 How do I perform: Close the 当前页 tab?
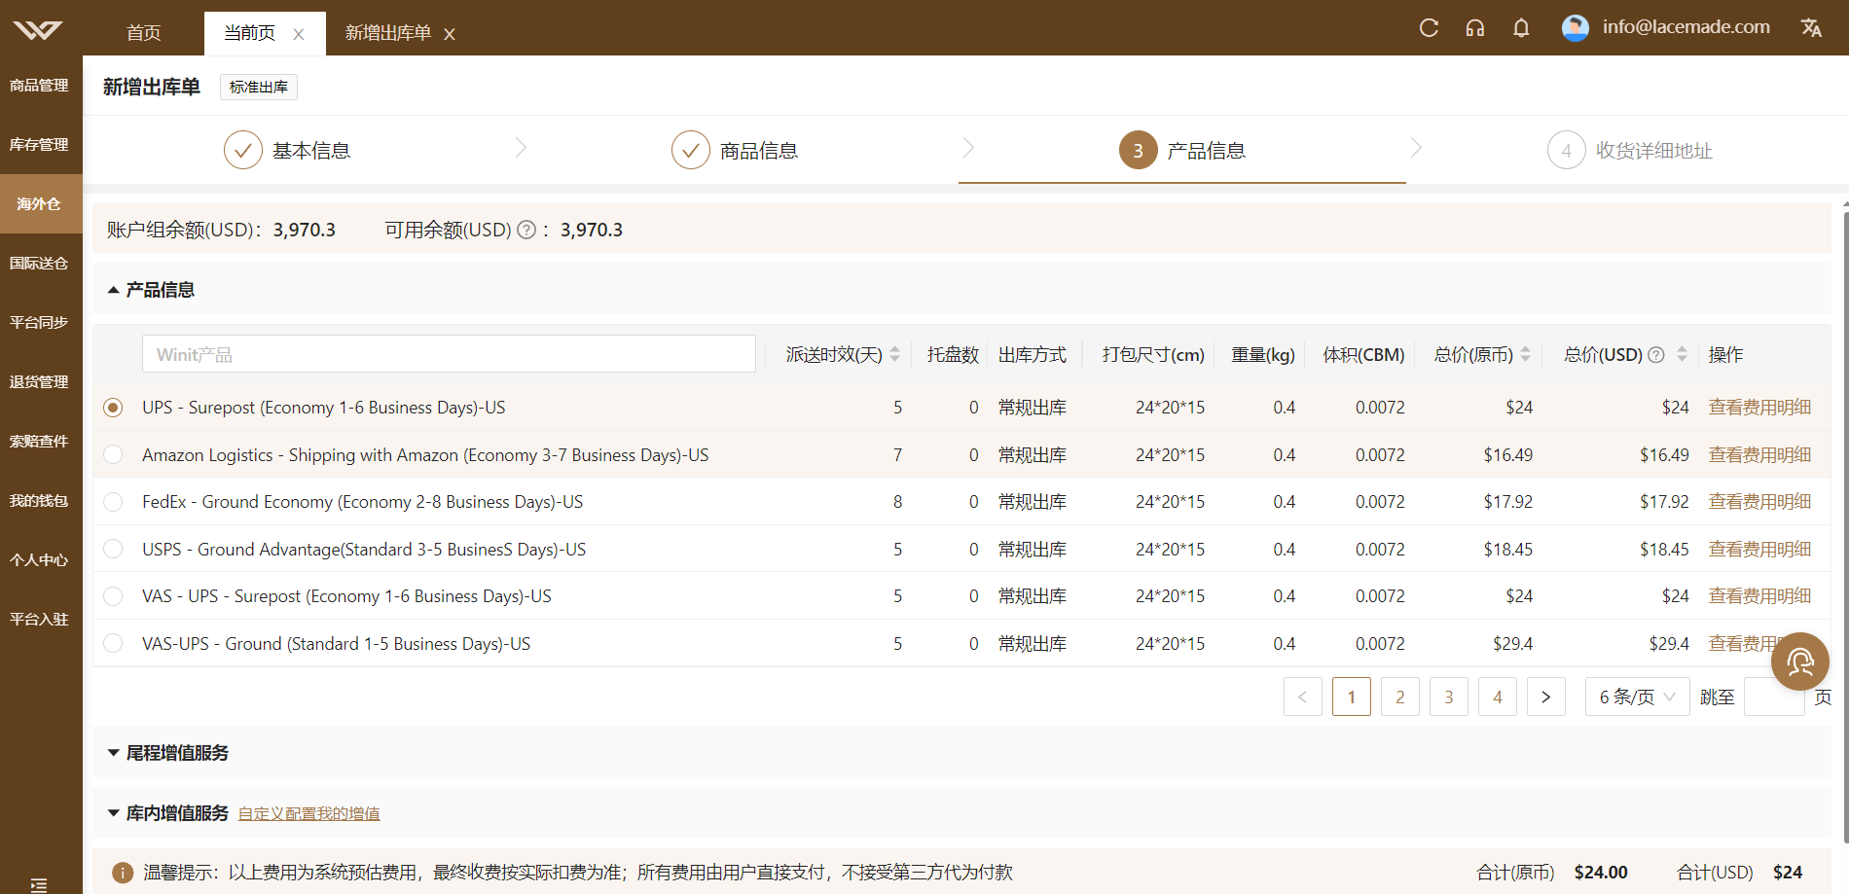(x=299, y=34)
